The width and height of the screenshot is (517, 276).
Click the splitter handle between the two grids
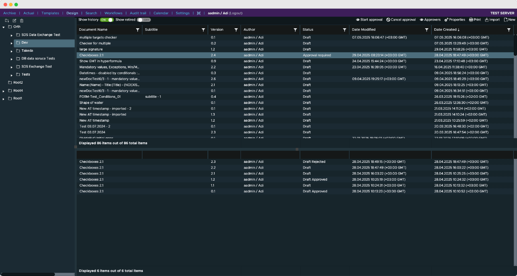pyautogui.click(x=297, y=149)
